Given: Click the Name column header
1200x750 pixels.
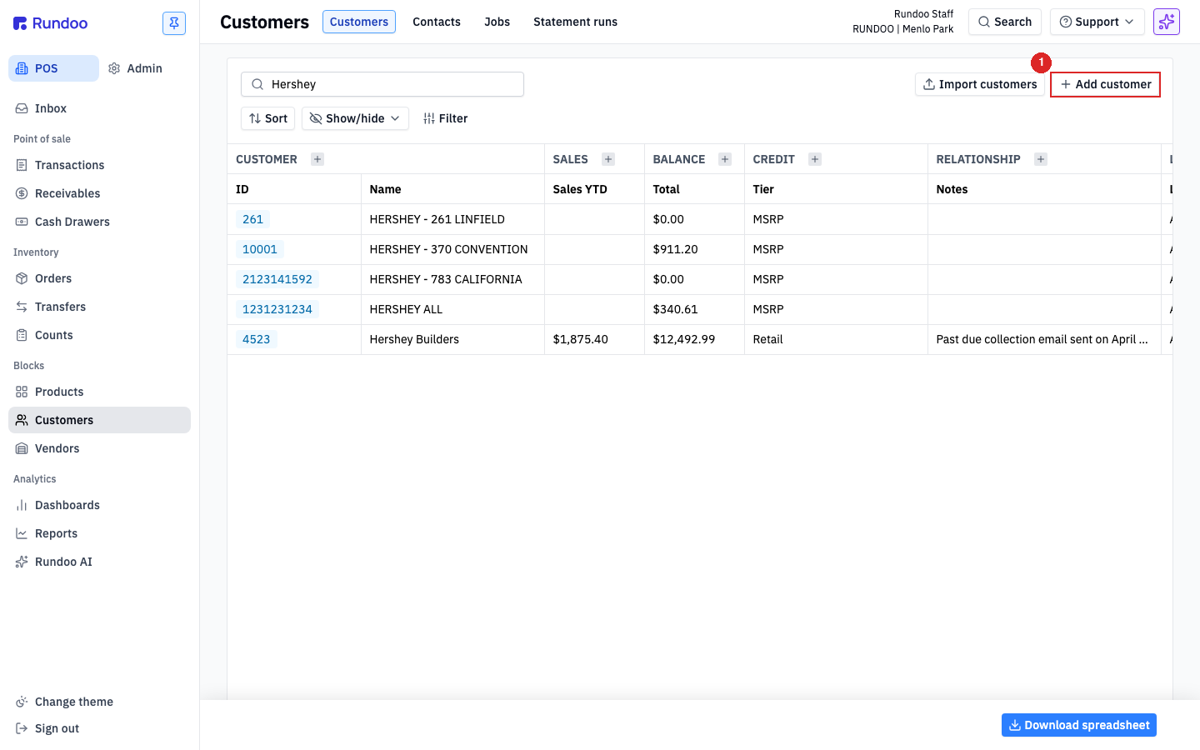Looking at the screenshot, I should pyautogui.click(x=452, y=189).
